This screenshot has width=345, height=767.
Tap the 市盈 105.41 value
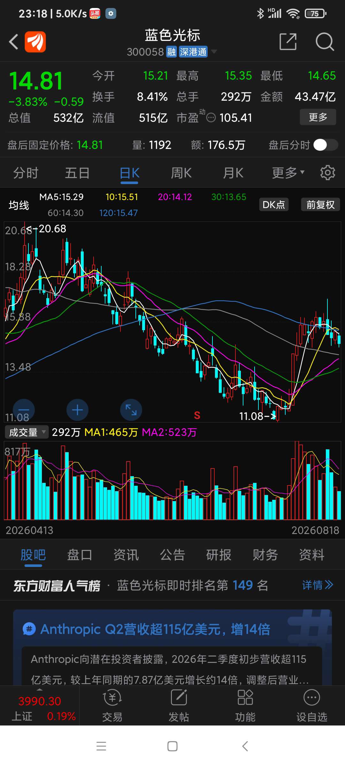pyautogui.click(x=236, y=118)
